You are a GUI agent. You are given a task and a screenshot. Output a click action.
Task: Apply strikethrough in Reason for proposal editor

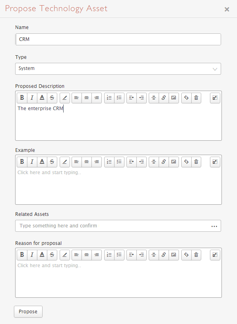click(x=52, y=255)
